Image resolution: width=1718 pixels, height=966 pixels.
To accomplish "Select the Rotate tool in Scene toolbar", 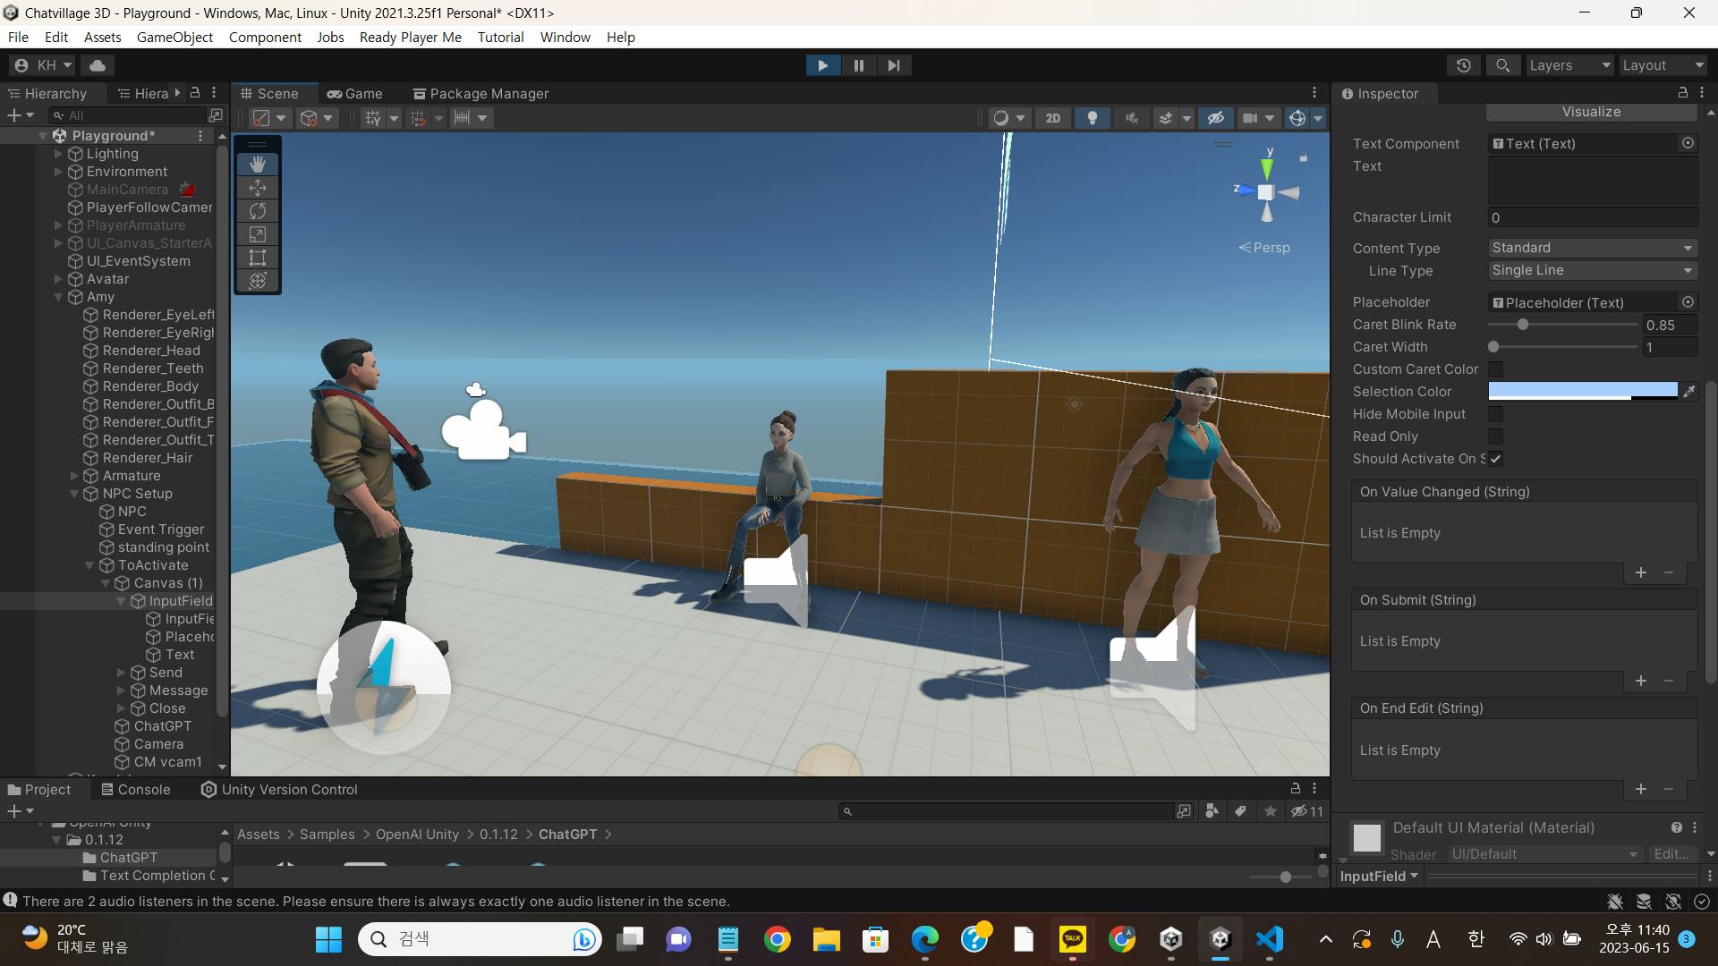I will point(258,211).
